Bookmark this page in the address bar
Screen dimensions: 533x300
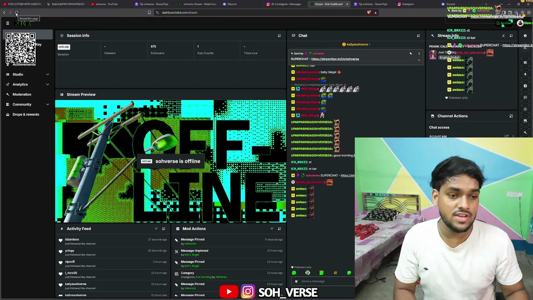click(149, 12)
